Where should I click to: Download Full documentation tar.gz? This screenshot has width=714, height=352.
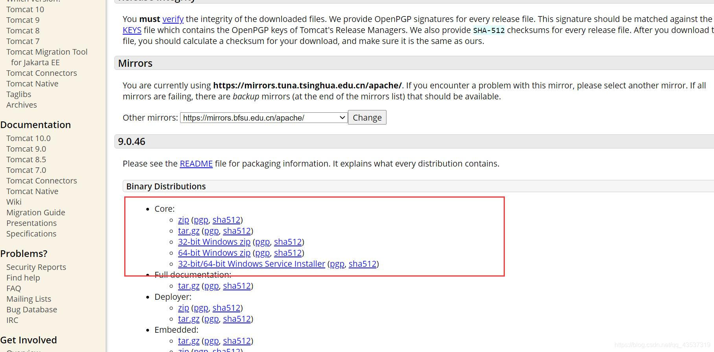click(x=189, y=286)
